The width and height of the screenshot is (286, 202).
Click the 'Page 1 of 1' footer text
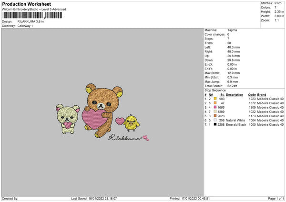(276, 199)
